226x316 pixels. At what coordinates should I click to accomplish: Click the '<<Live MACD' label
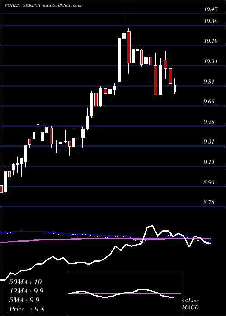pos(190,304)
